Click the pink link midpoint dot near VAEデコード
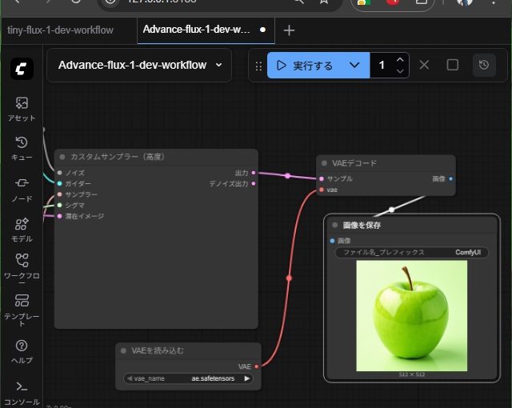The width and height of the screenshot is (512, 408). 287,176
